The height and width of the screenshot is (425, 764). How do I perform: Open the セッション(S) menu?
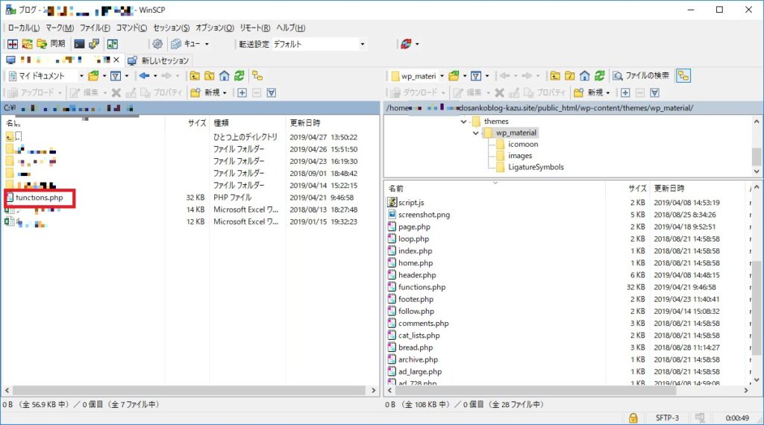click(171, 28)
